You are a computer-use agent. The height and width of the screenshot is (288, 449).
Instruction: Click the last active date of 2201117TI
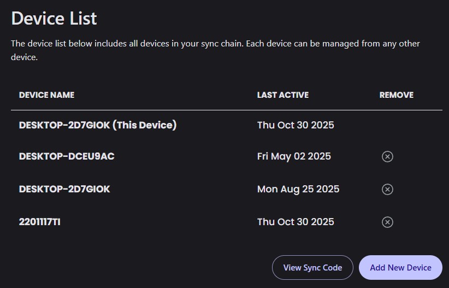296,222
